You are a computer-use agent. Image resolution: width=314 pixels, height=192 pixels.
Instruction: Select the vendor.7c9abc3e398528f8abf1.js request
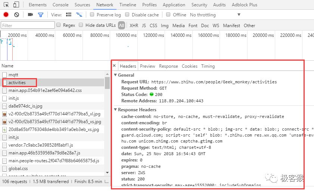(52, 145)
